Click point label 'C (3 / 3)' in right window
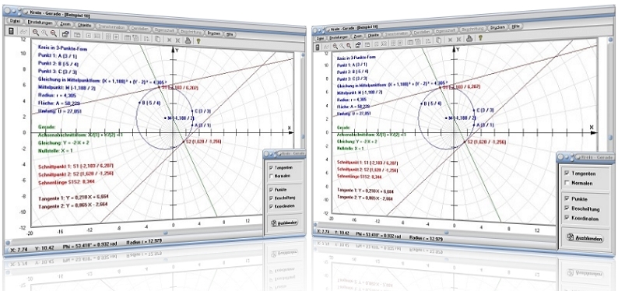The height and width of the screenshot is (291, 618). click(x=485, y=111)
